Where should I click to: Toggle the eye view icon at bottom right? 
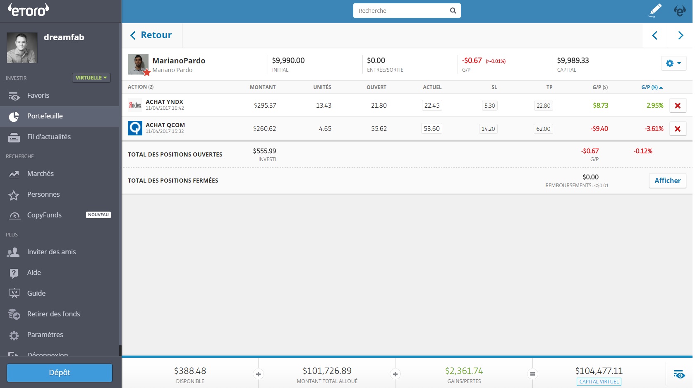pyautogui.click(x=679, y=374)
